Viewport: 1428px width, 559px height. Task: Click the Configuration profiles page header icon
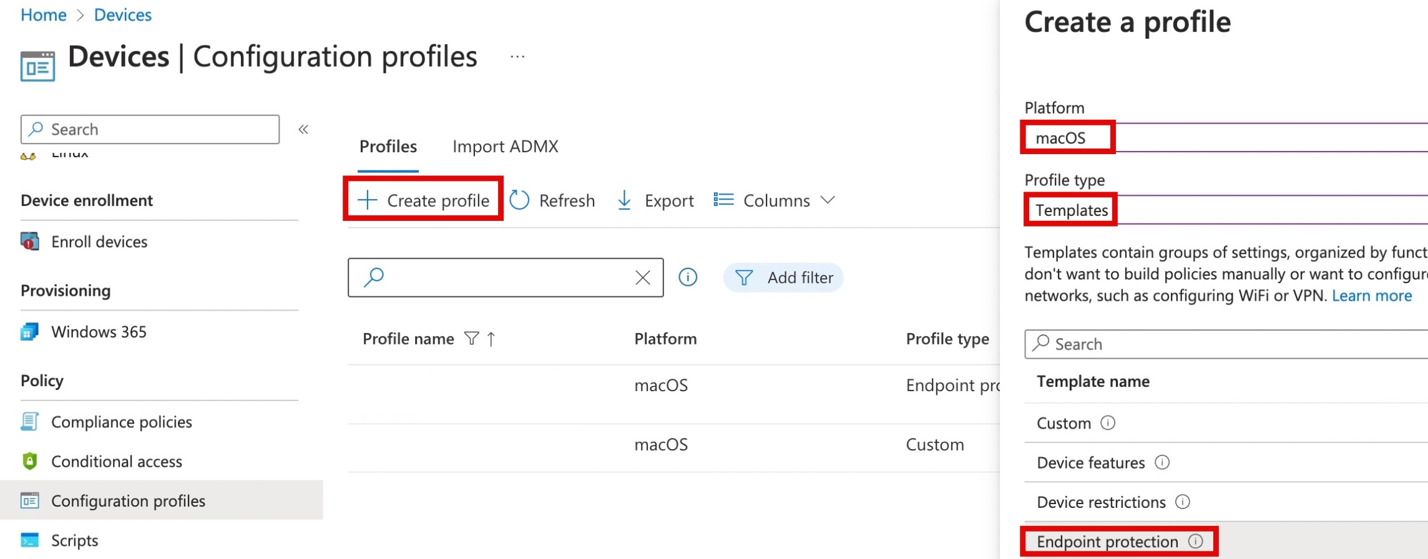click(x=37, y=66)
